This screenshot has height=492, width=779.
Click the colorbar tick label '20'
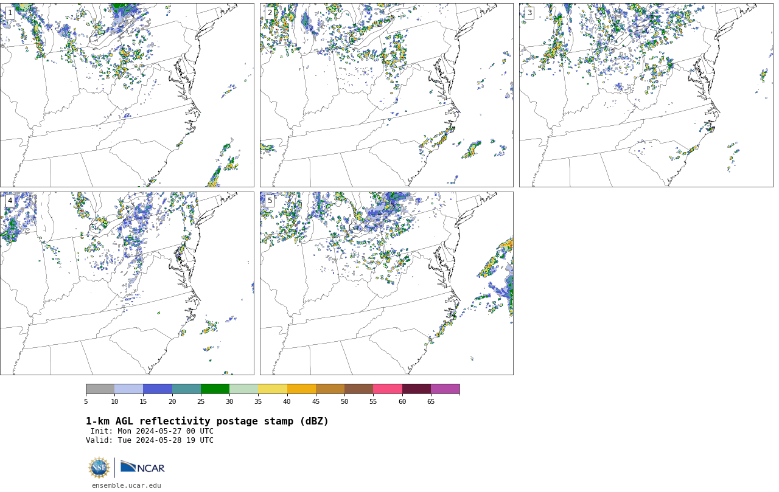coord(172,401)
